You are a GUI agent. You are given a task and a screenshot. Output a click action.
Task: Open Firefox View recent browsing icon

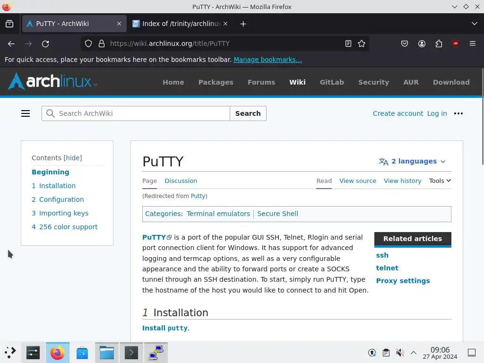(9, 24)
